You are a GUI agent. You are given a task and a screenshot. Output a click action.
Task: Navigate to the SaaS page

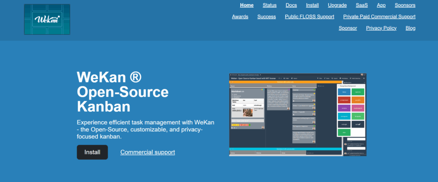[x=361, y=6]
